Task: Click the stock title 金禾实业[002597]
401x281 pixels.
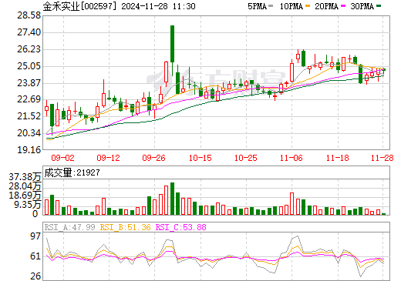Action: pyautogui.click(x=79, y=6)
